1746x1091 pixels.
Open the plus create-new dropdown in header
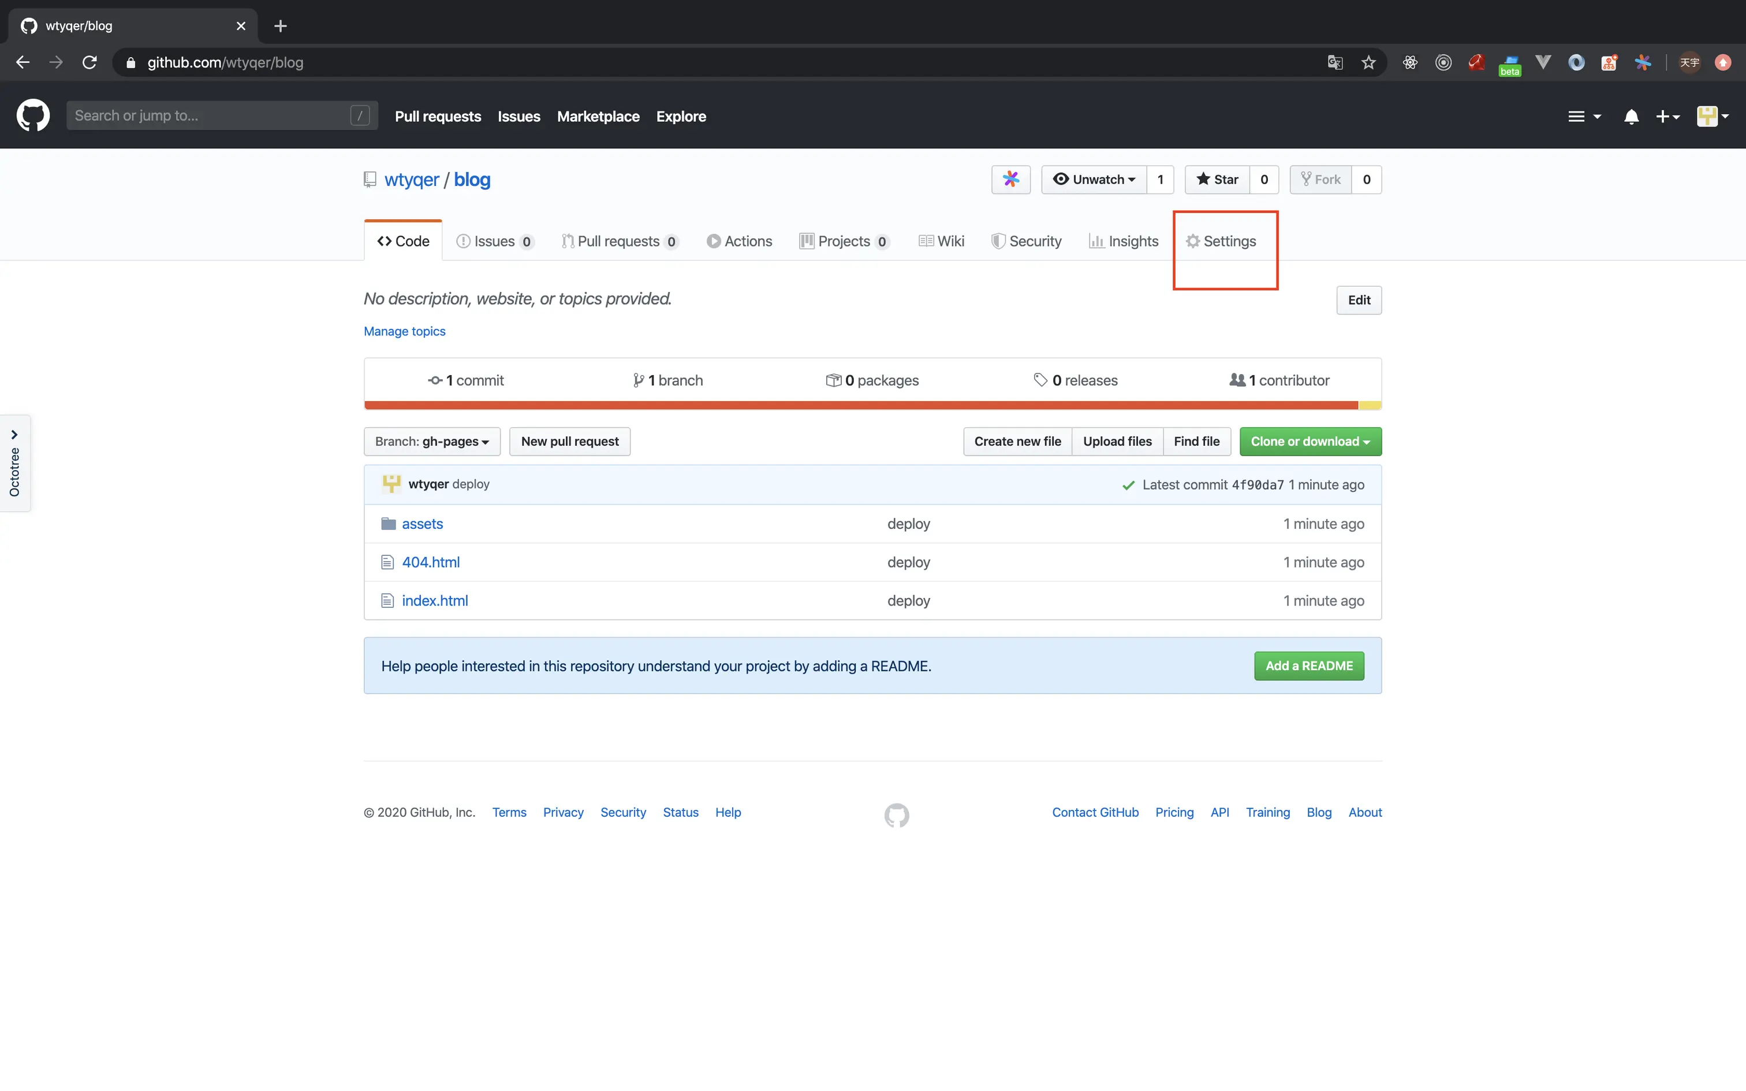pos(1667,116)
